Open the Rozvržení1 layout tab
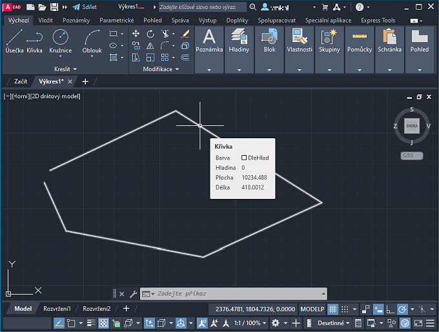The width and height of the screenshot is (439, 332). click(x=57, y=309)
